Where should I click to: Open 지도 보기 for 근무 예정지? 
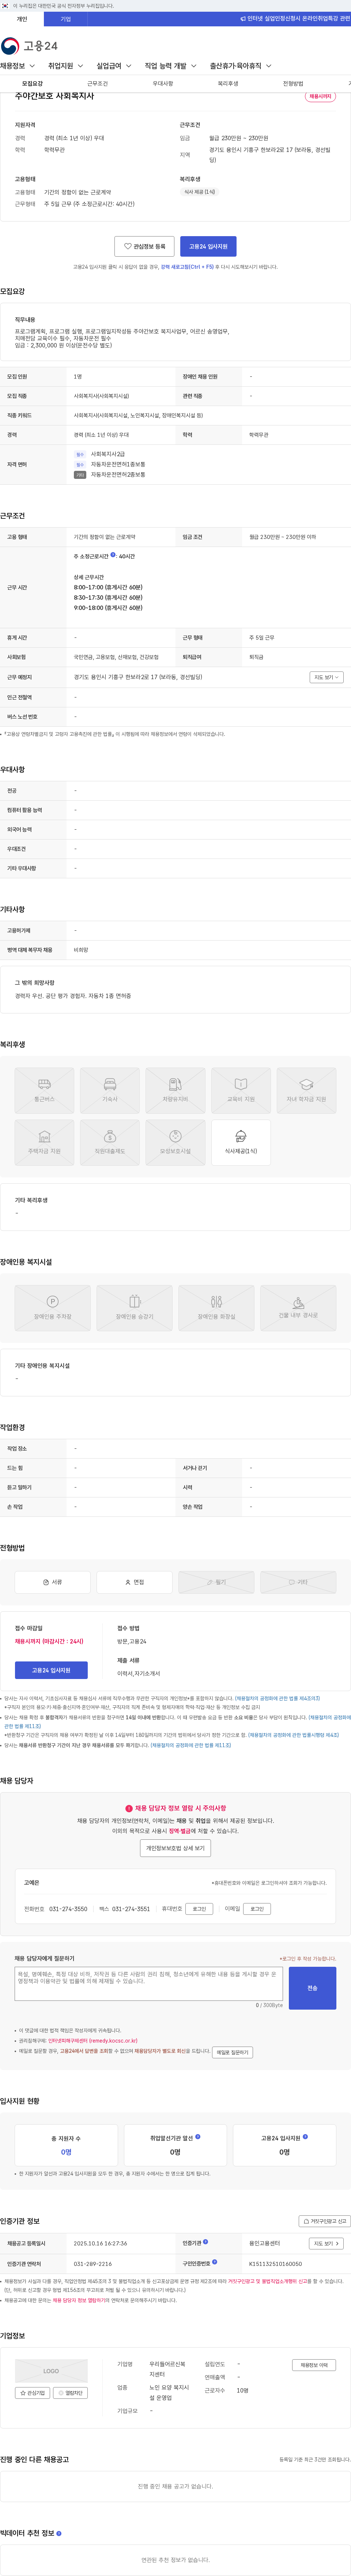coord(326,677)
